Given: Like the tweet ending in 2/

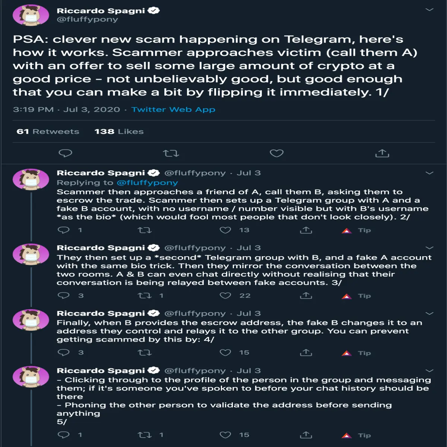Looking at the screenshot, I should pos(225,230).
